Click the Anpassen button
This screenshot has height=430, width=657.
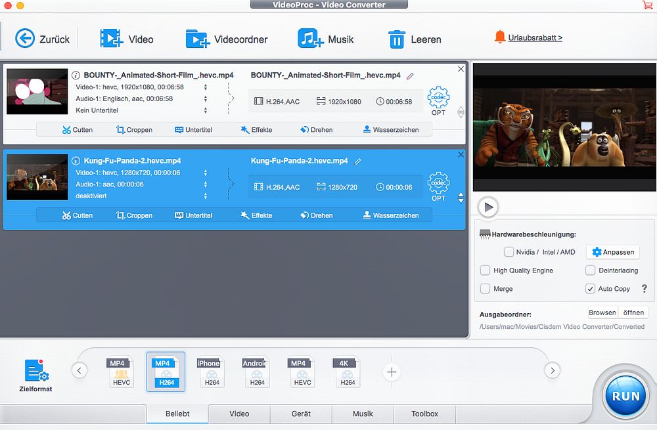pos(612,252)
